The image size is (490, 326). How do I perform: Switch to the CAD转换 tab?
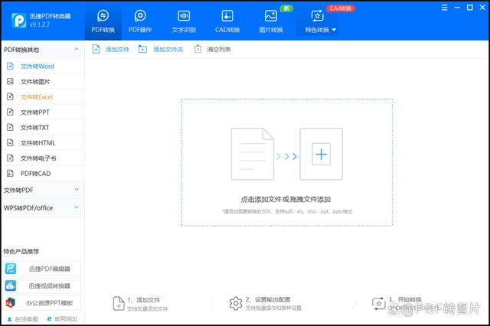coord(227,21)
